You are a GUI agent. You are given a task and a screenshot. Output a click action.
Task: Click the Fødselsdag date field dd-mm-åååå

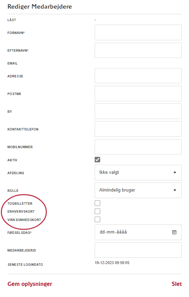coord(138,232)
